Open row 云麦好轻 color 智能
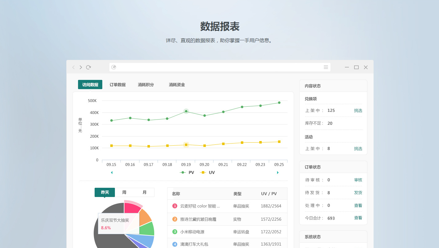 pos(227,206)
